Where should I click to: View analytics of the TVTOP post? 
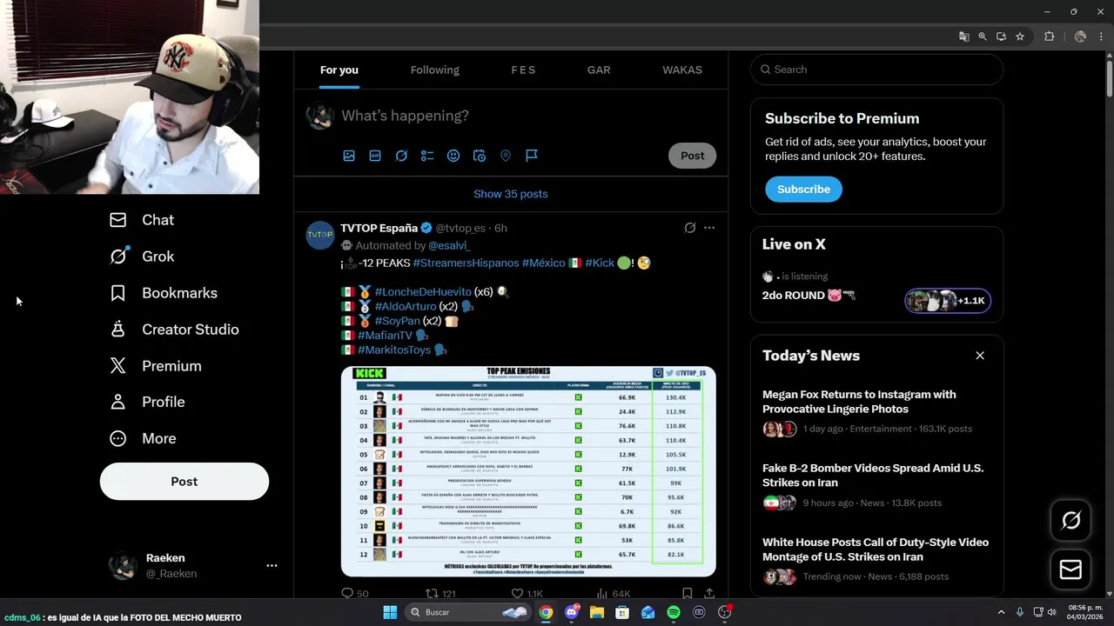614,593
